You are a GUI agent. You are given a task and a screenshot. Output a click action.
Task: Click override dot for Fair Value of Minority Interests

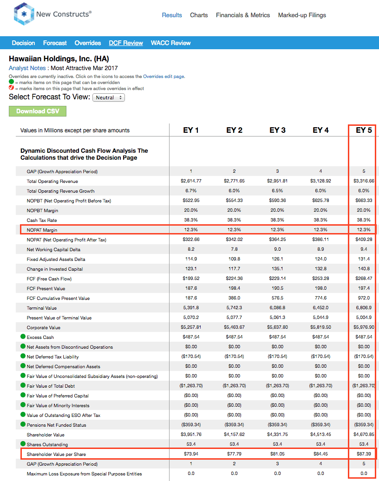tap(23, 405)
